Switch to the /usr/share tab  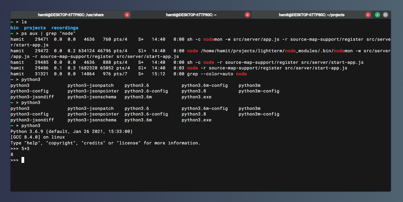(71, 15)
